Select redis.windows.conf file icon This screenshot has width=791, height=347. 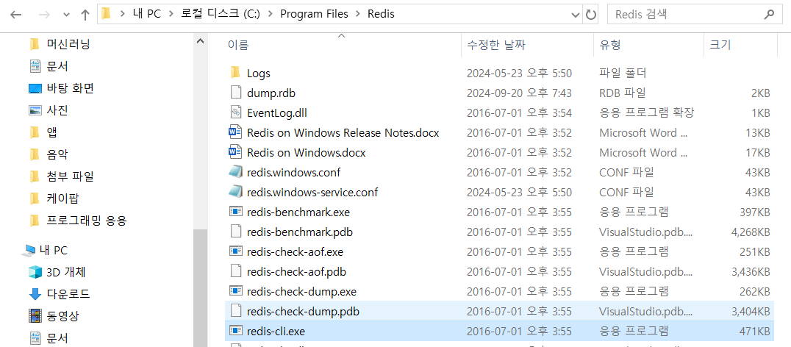(235, 171)
